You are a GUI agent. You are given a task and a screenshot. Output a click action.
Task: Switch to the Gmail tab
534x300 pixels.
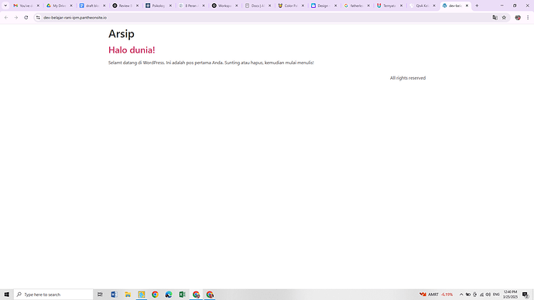(x=26, y=5)
